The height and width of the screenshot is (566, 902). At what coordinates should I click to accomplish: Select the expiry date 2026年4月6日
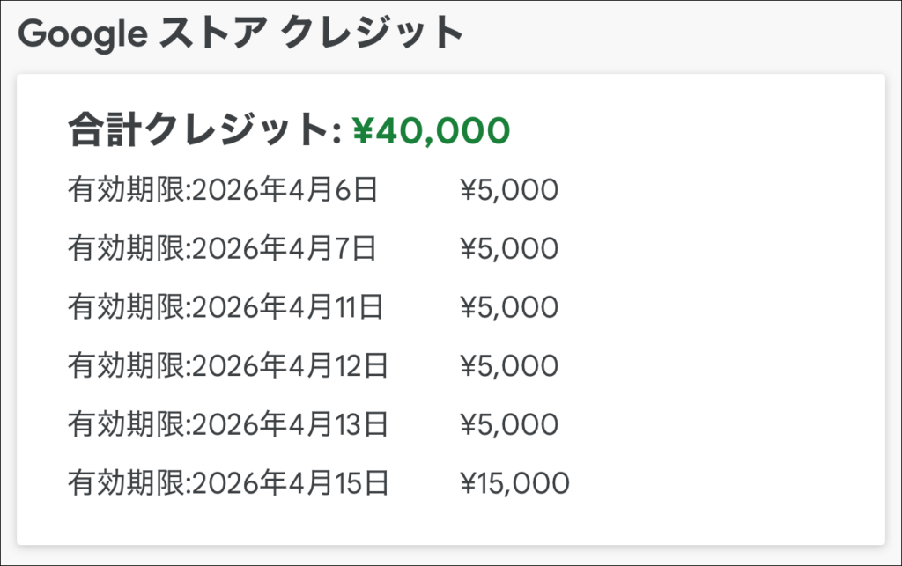tap(285, 189)
